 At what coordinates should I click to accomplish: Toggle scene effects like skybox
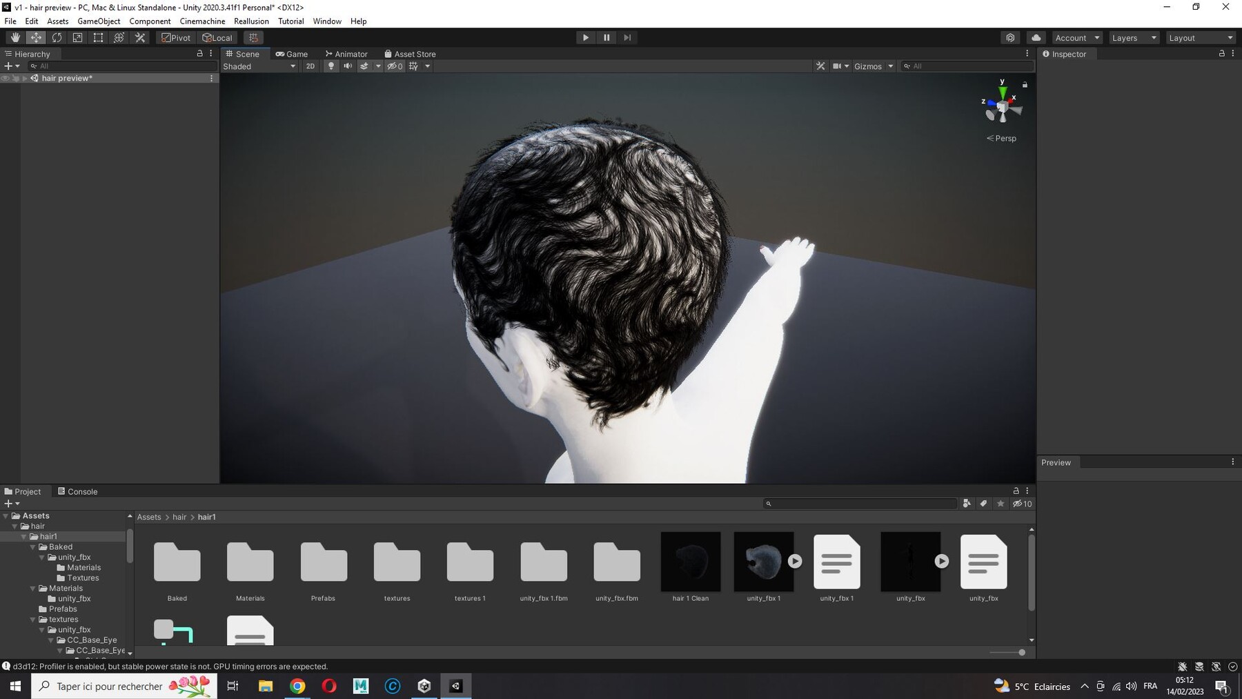(x=364, y=66)
